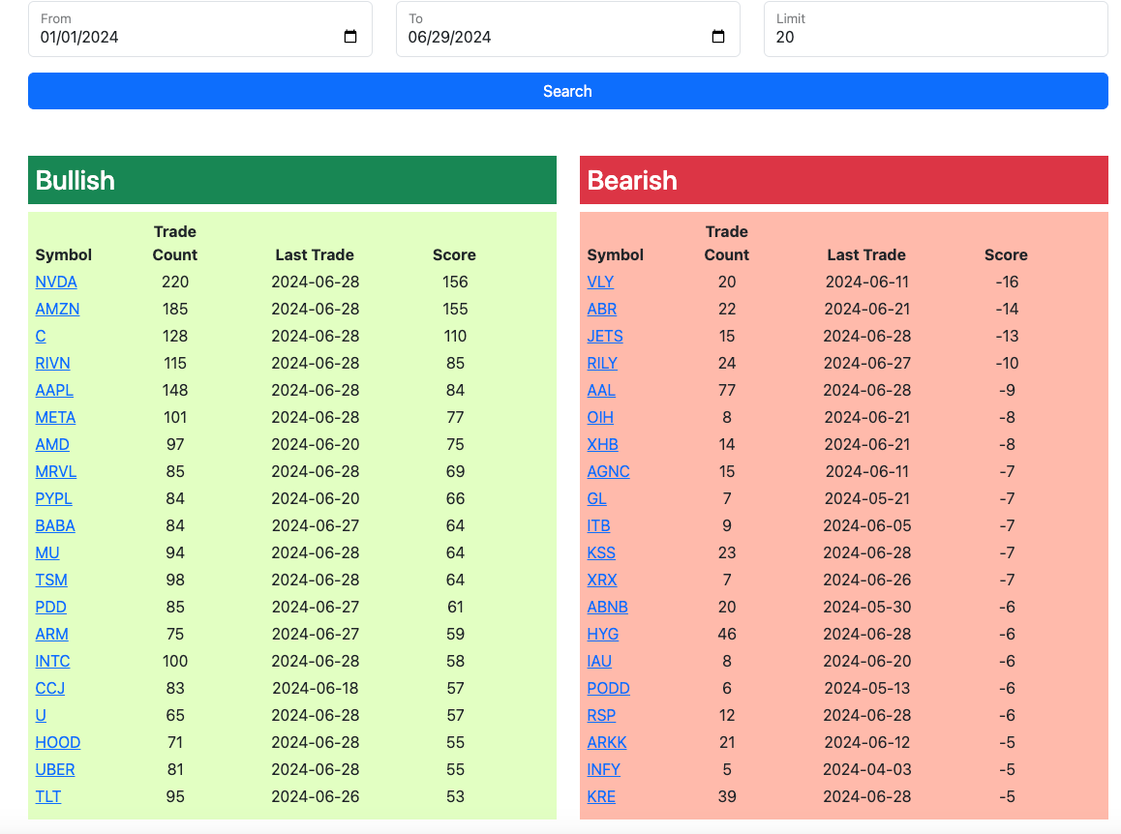Viewport: 1121px width, 834px height.
Task: Follow the U ticker link
Action: click(x=41, y=715)
